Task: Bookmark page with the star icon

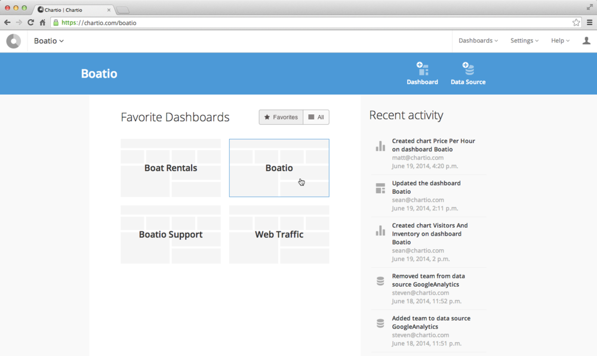Action: click(576, 23)
